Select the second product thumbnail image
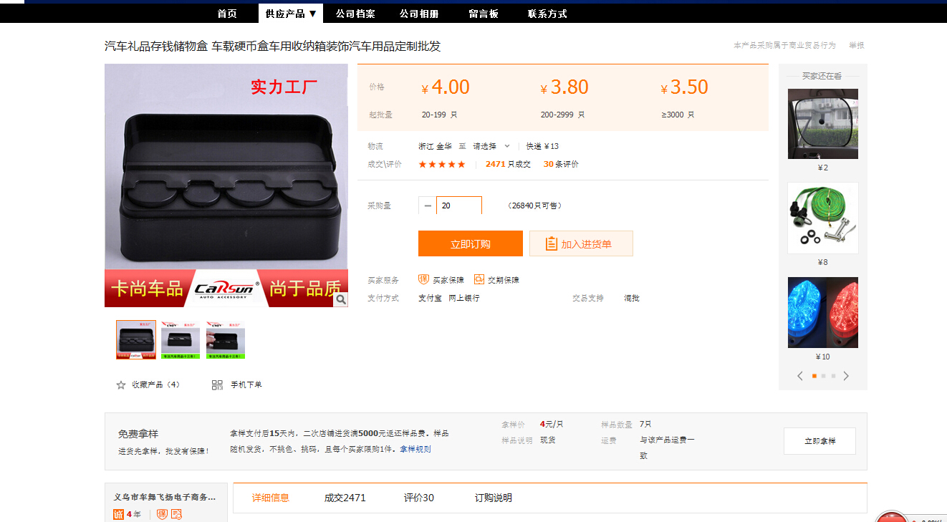 pyautogui.click(x=181, y=339)
